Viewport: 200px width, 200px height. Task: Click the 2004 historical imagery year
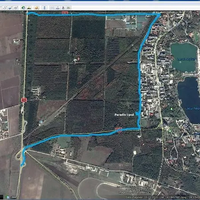pyautogui.click(x=14, y=197)
